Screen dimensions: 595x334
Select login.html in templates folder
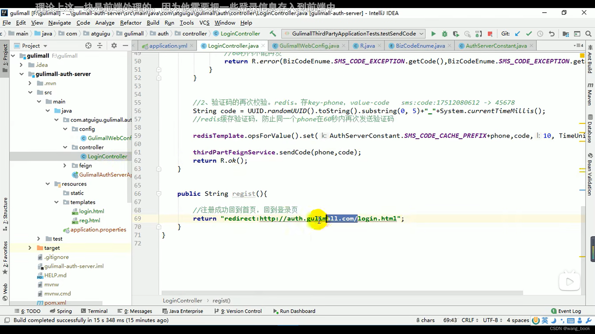pos(91,211)
